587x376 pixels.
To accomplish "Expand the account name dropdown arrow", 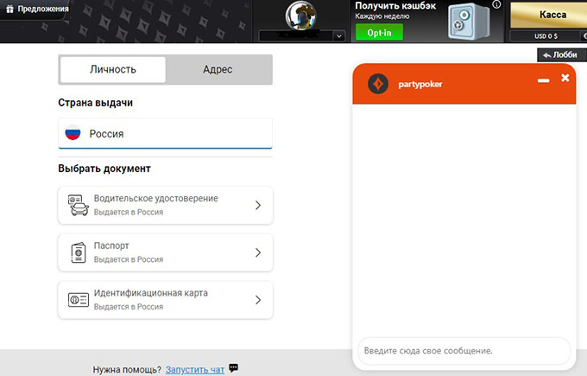I will [338, 36].
